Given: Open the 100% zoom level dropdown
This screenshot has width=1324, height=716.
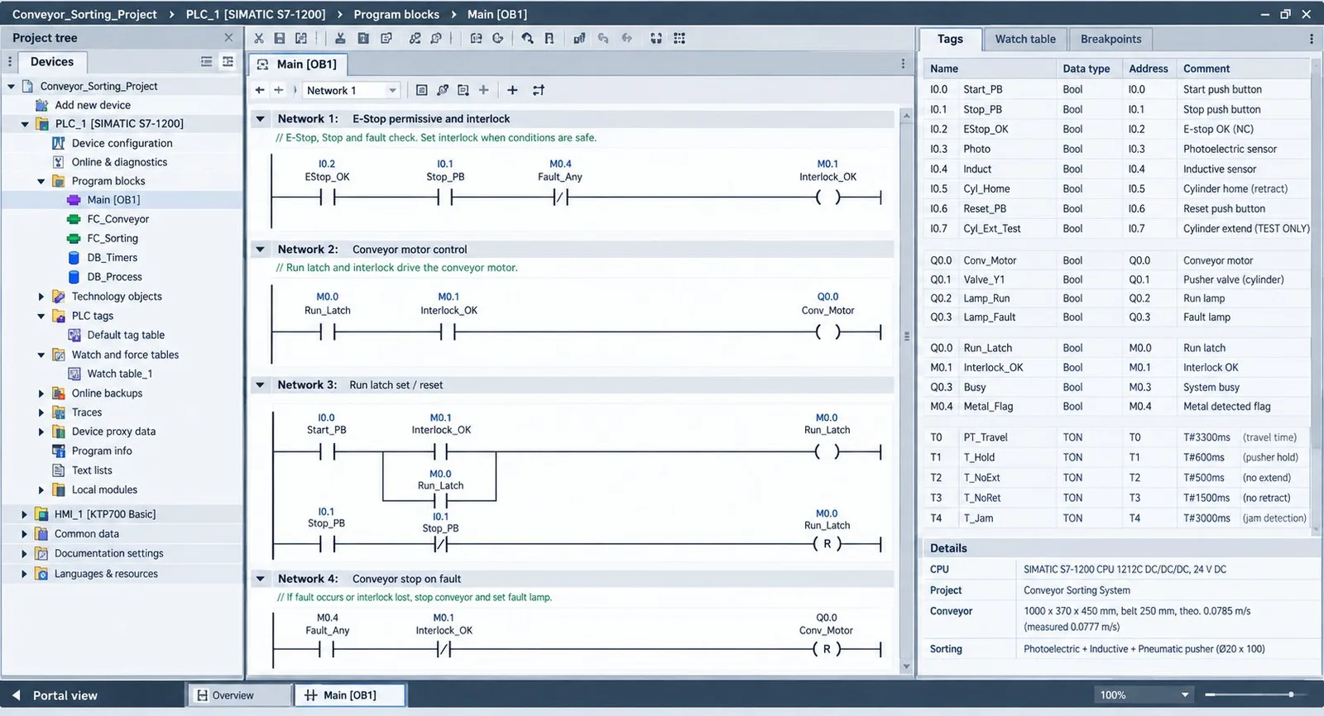Looking at the screenshot, I should [x=1144, y=695].
